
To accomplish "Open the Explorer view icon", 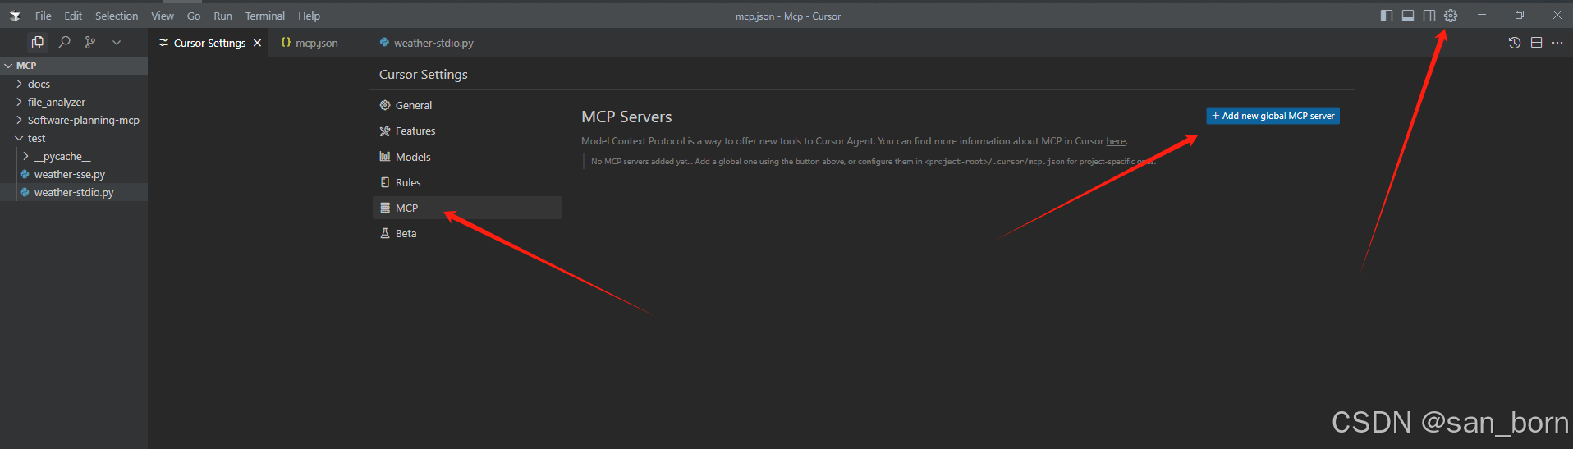I will pos(38,43).
